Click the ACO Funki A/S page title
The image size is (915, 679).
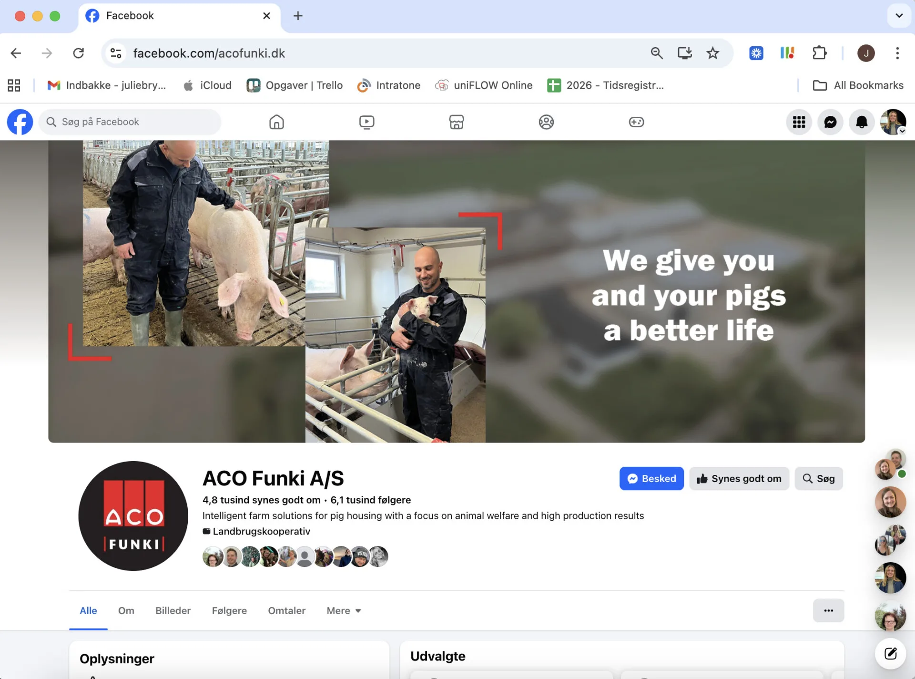click(273, 478)
